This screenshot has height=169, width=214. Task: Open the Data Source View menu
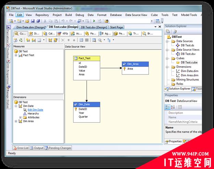click(136, 15)
